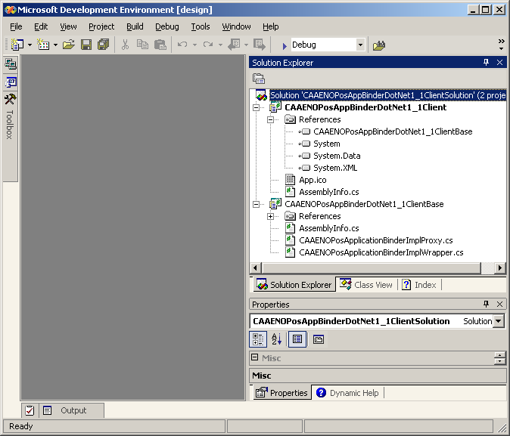Viewport: 510px width, 436px height.
Task: Open the Edit menu
Action: [41, 26]
